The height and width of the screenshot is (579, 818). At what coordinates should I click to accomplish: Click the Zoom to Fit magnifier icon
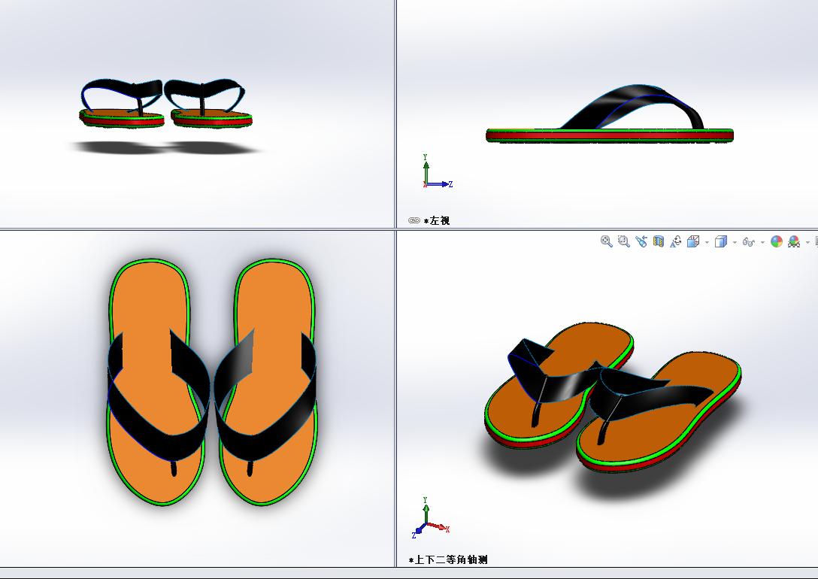pyautogui.click(x=606, y=241)
